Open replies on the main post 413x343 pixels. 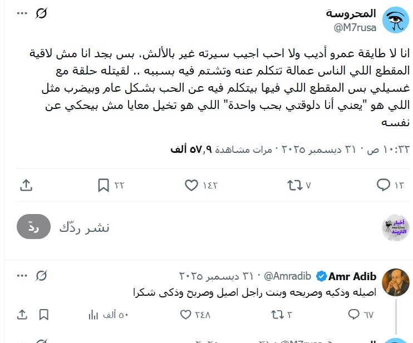click(x=383, y=185)
